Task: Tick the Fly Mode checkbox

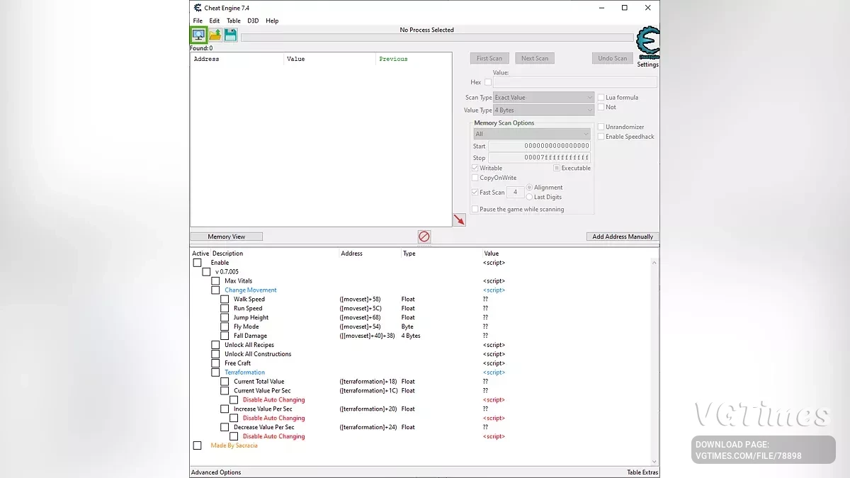Action: (x=225, y=327)
